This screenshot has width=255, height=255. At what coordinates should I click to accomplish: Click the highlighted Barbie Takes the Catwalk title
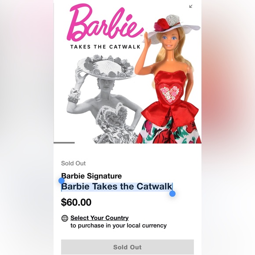tap(117, 186)
